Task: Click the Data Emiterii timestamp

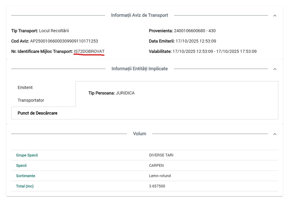Action: [196, 41]
